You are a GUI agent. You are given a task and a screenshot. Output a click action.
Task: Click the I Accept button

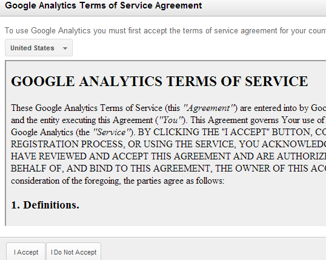coord(26,252)
